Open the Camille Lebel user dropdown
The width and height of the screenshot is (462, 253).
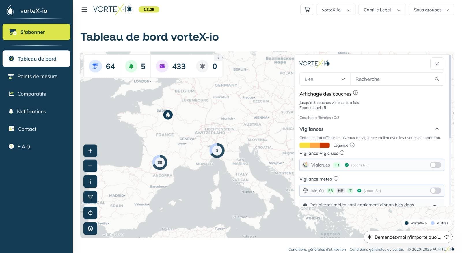tap(382, 10)
